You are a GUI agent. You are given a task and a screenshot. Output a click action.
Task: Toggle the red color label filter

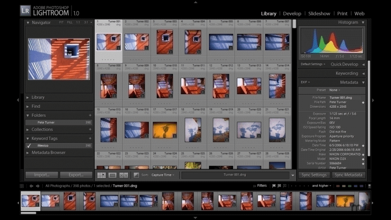click(338, 185)
